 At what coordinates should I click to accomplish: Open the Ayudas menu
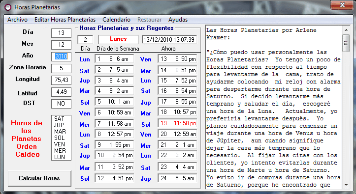tap(178, 20)
